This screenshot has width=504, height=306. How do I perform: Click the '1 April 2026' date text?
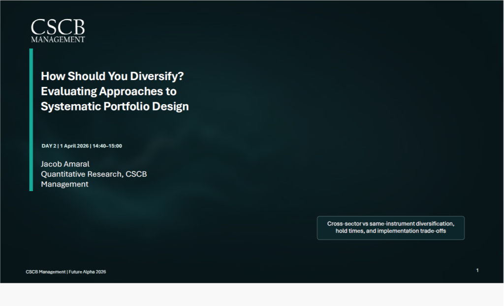pos(74,146)
